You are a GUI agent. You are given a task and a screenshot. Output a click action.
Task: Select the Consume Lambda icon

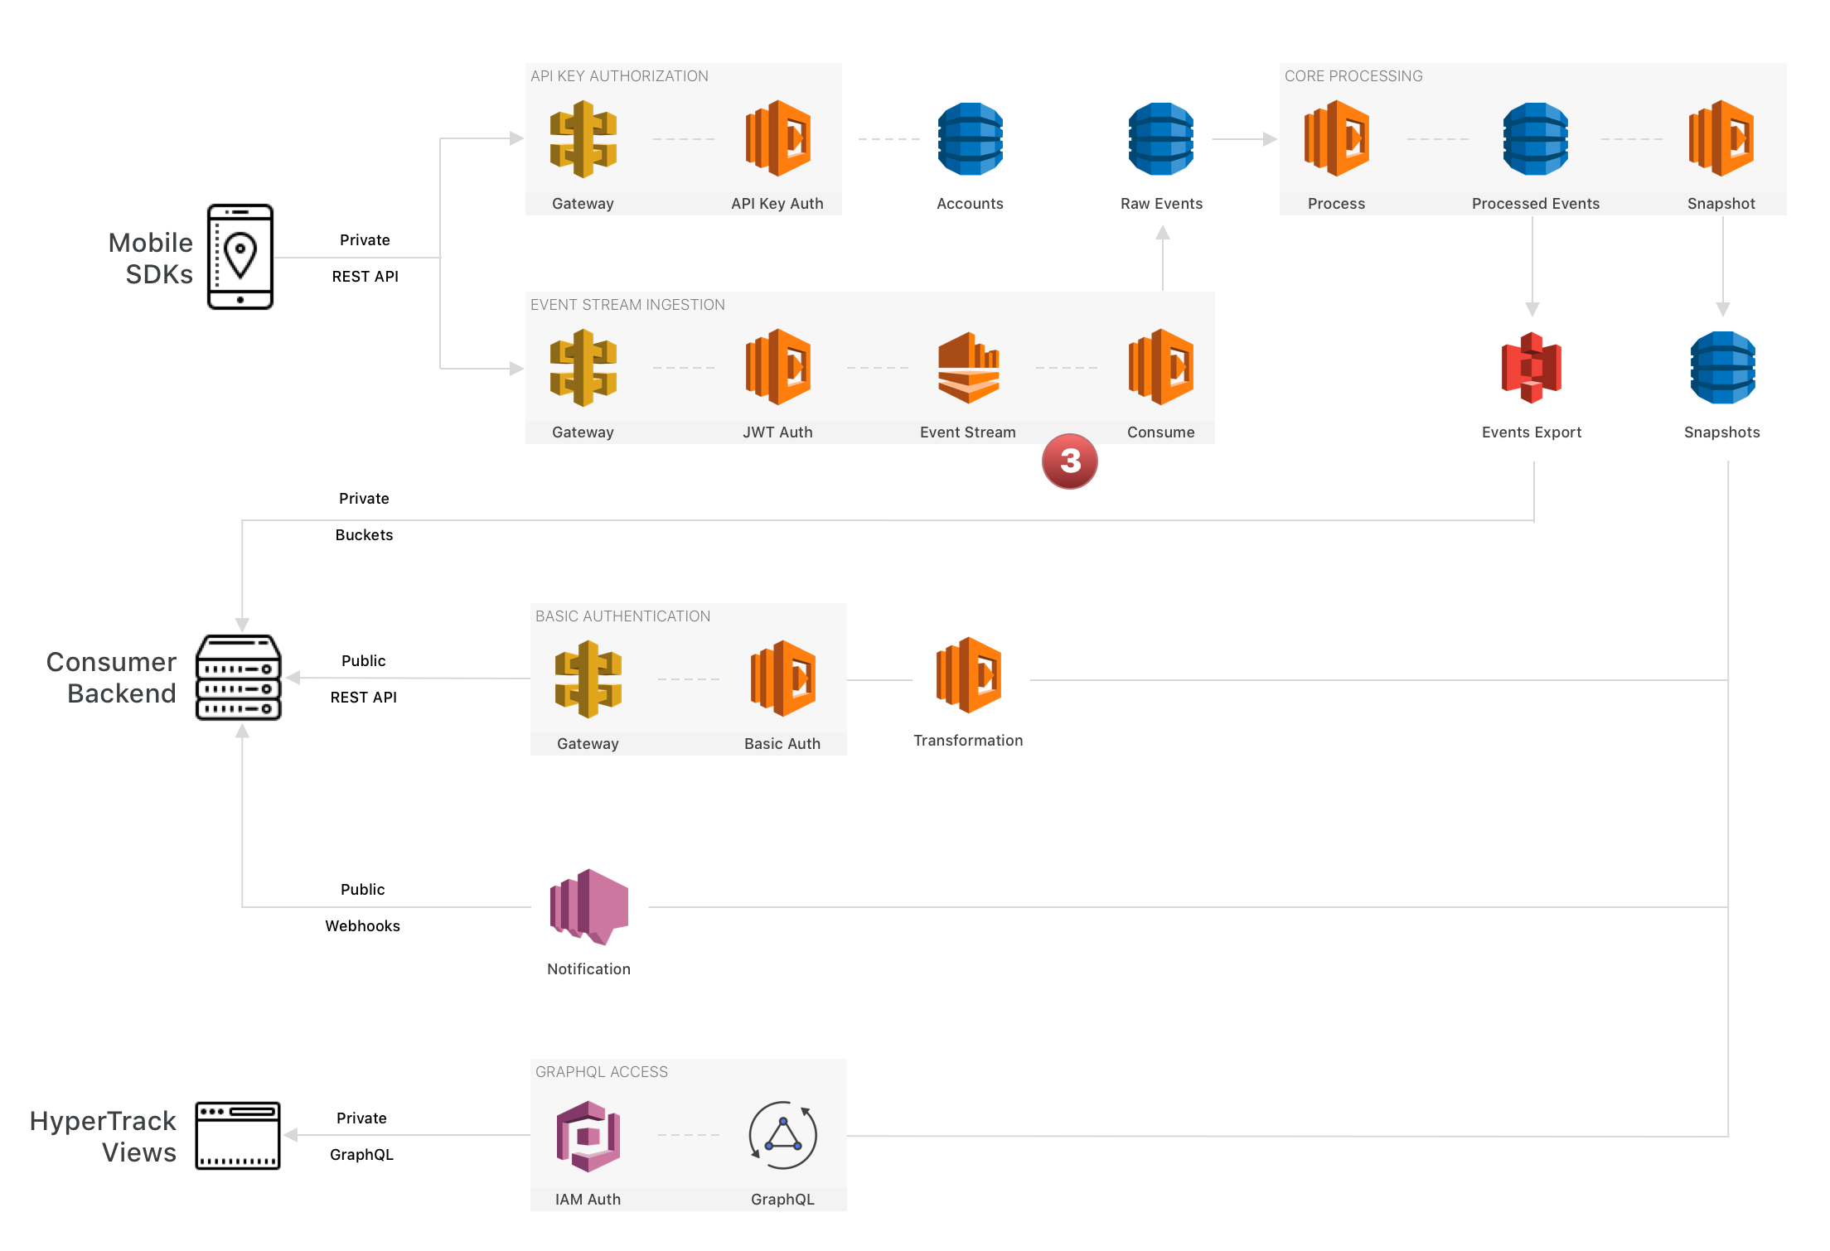(1160, 368)
